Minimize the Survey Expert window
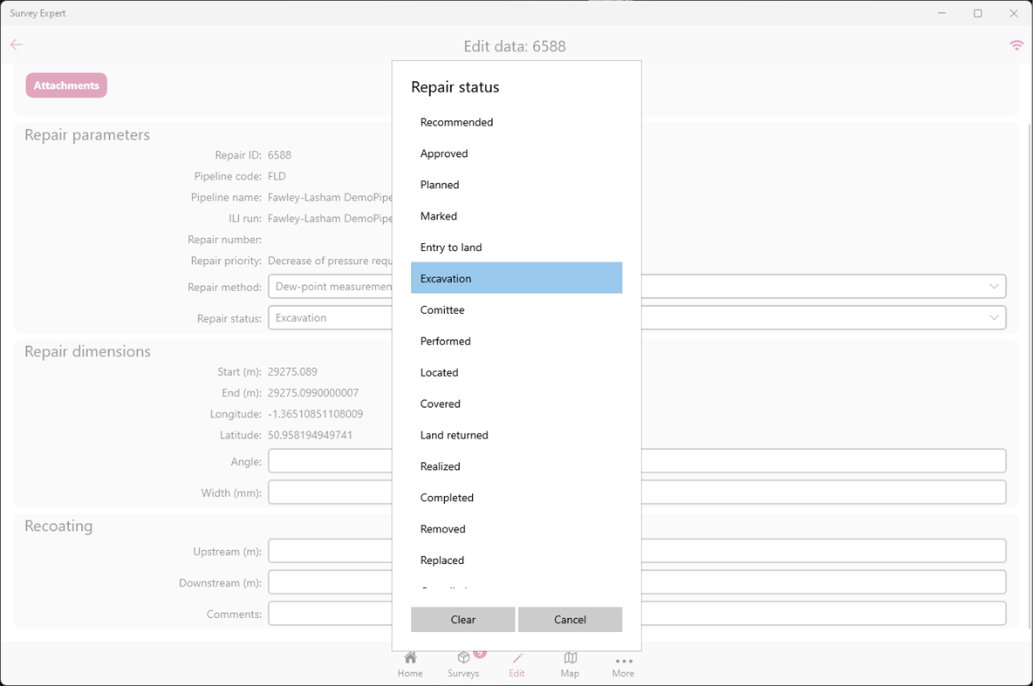1033x686 pixels. (x=942, y=13)
